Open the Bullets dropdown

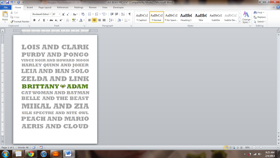click(x=93, y=14)
